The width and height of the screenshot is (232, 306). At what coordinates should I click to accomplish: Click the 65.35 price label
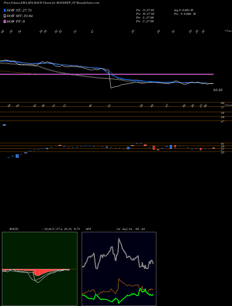coord(218,90)
